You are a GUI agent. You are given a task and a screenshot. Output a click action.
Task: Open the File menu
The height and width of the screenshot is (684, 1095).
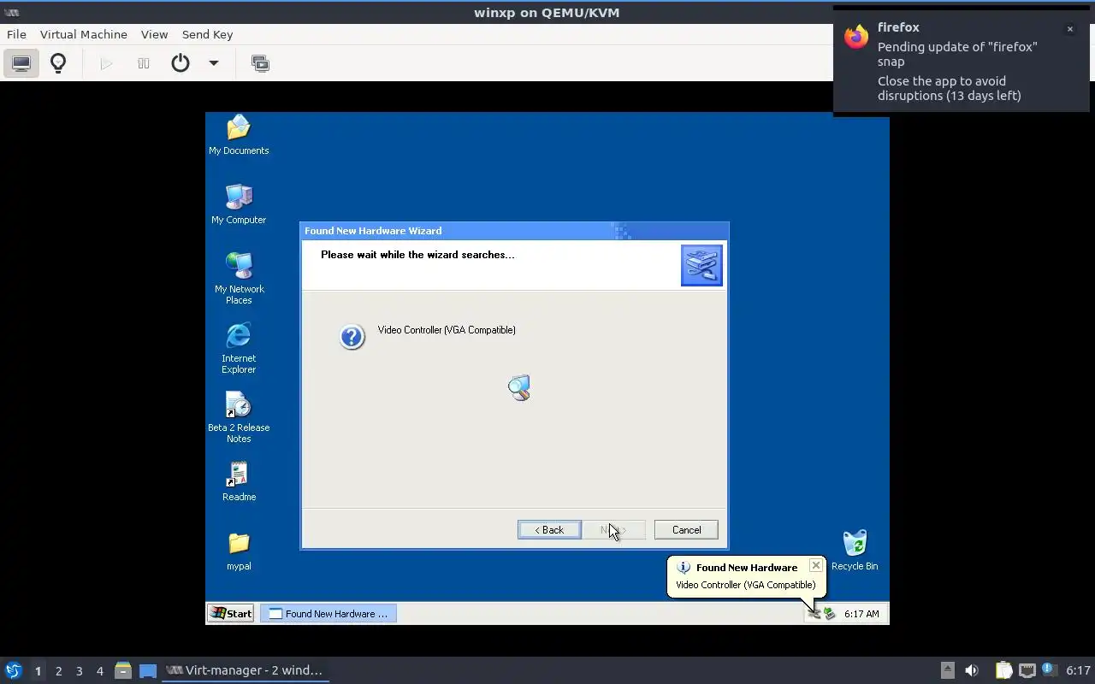16,34
